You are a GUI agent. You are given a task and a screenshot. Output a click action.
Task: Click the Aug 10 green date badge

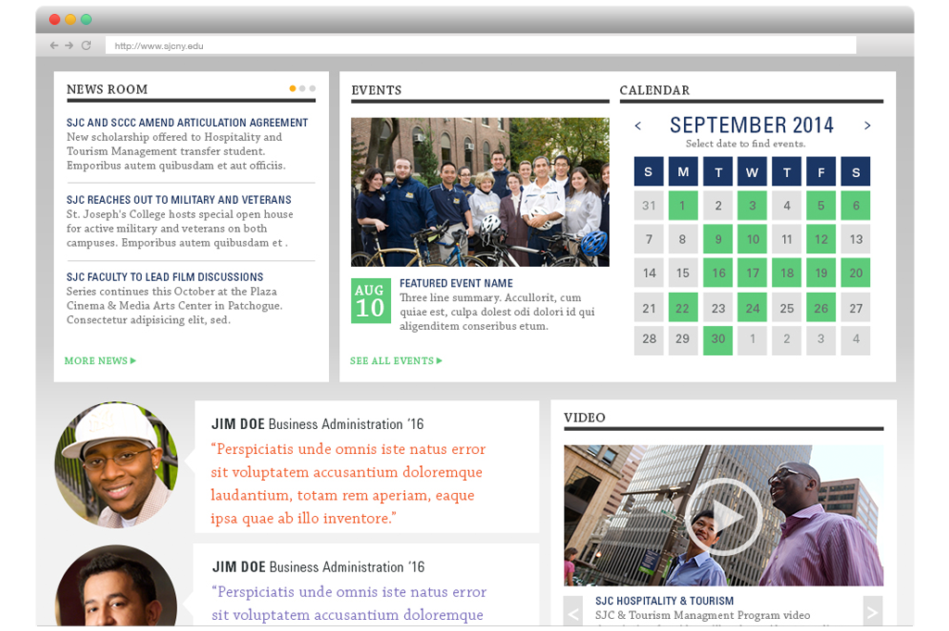(370, 301)
